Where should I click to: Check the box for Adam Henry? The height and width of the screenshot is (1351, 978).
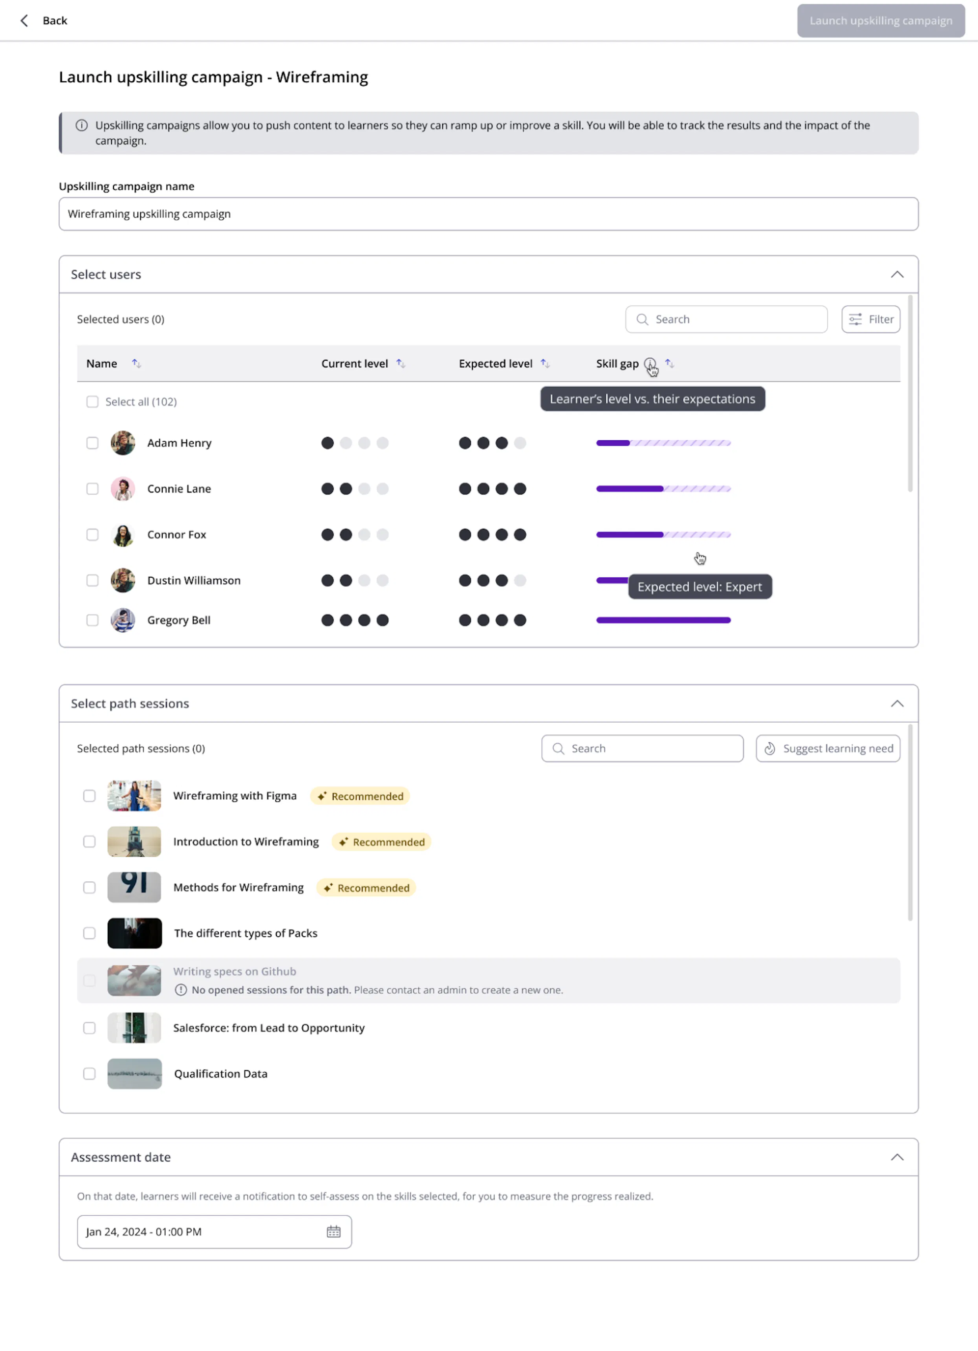pos(92,443)
